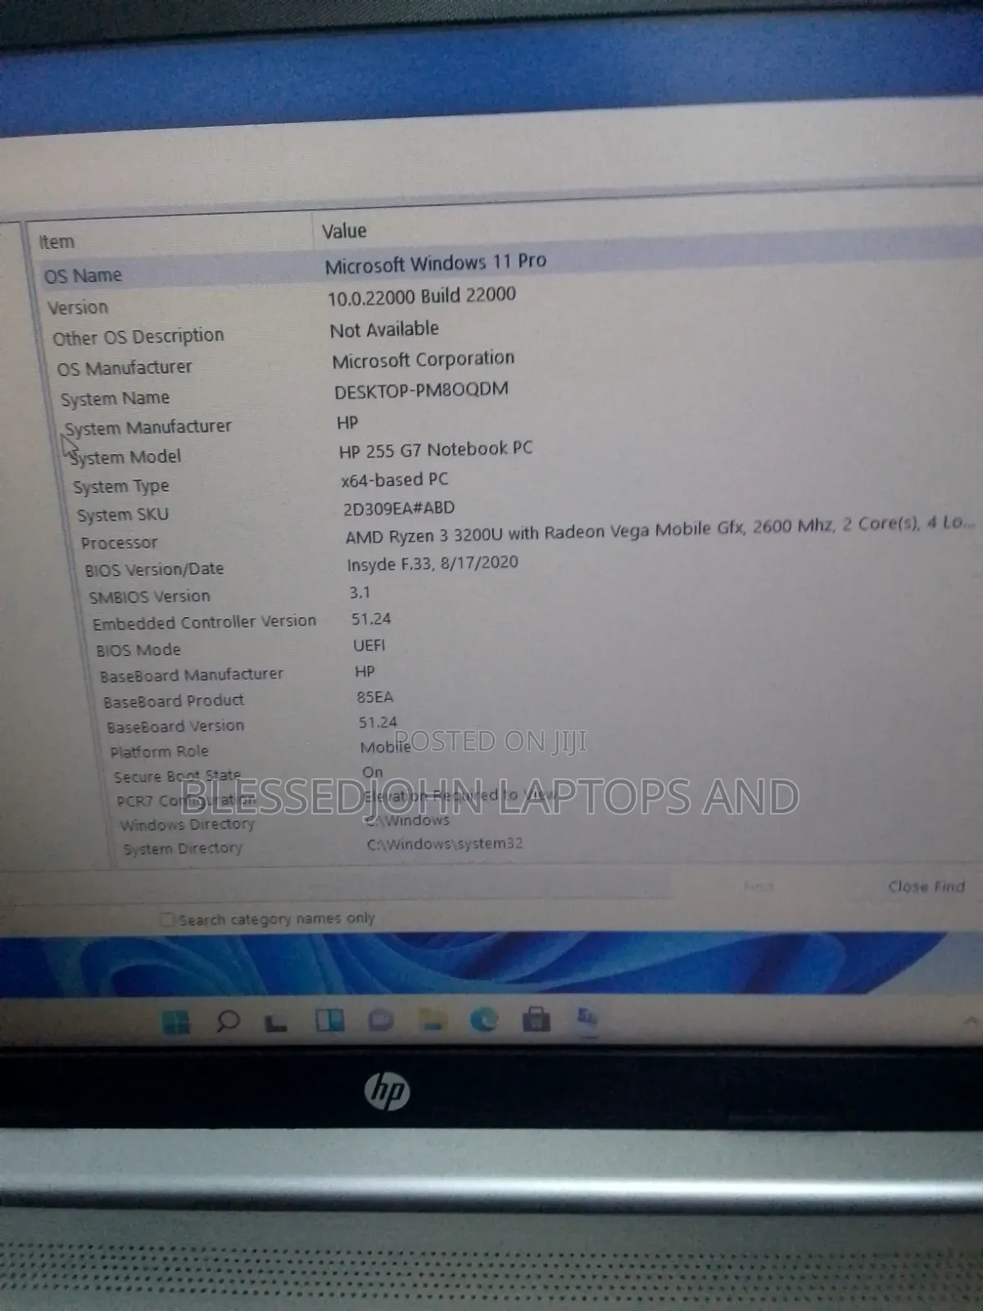Click value C:\Windows\system32
Image resolution: width=983 pixels, height=1311 pixels.
point(445,843)
